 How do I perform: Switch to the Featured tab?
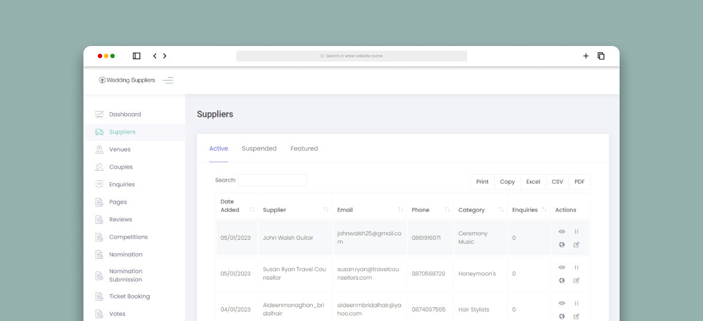point(304,148)
